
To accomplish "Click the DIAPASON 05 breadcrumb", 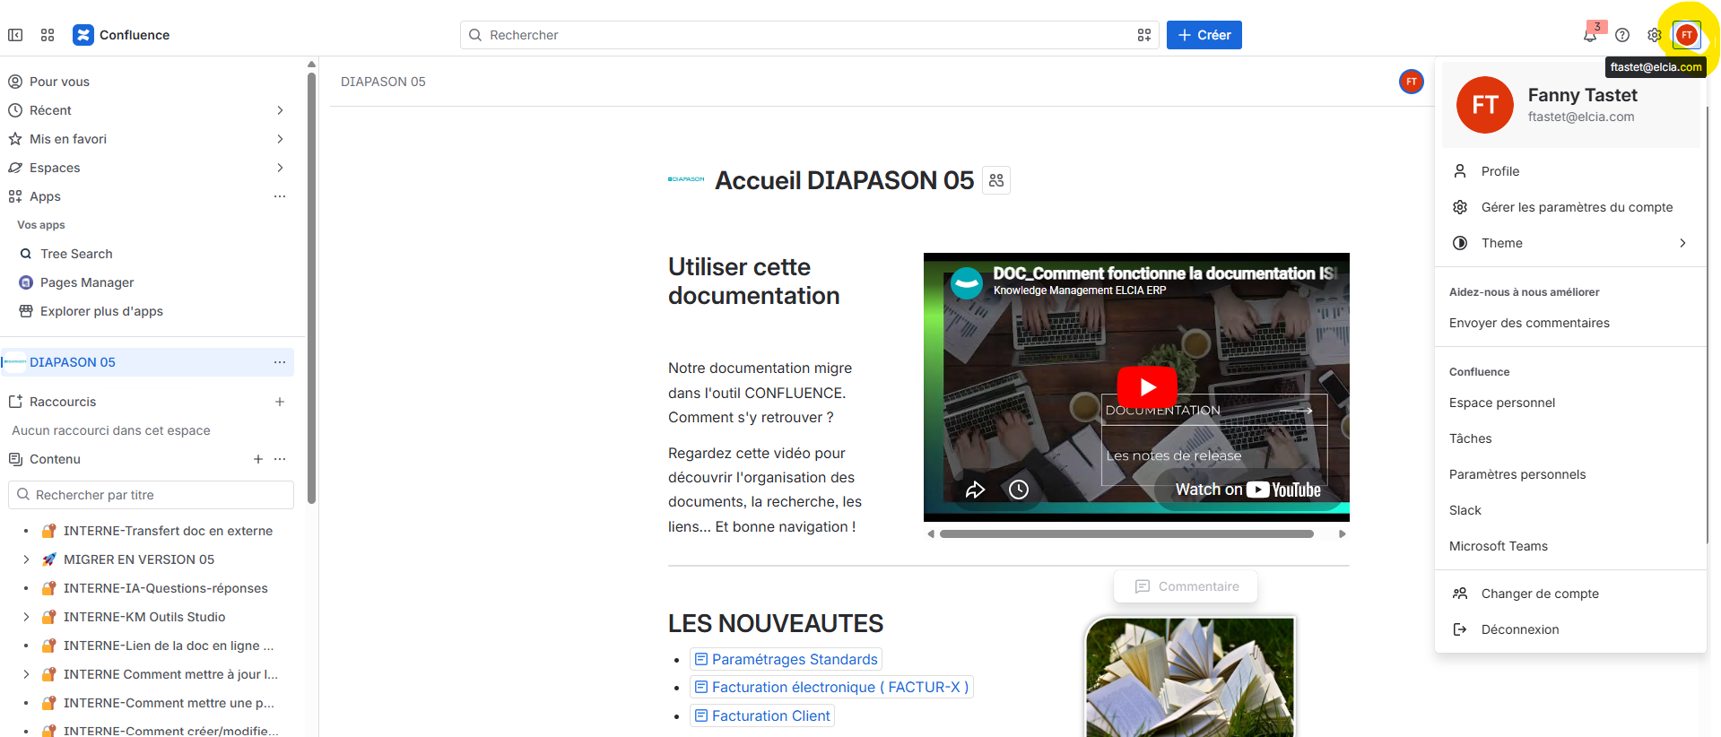I will pos(383,82).
